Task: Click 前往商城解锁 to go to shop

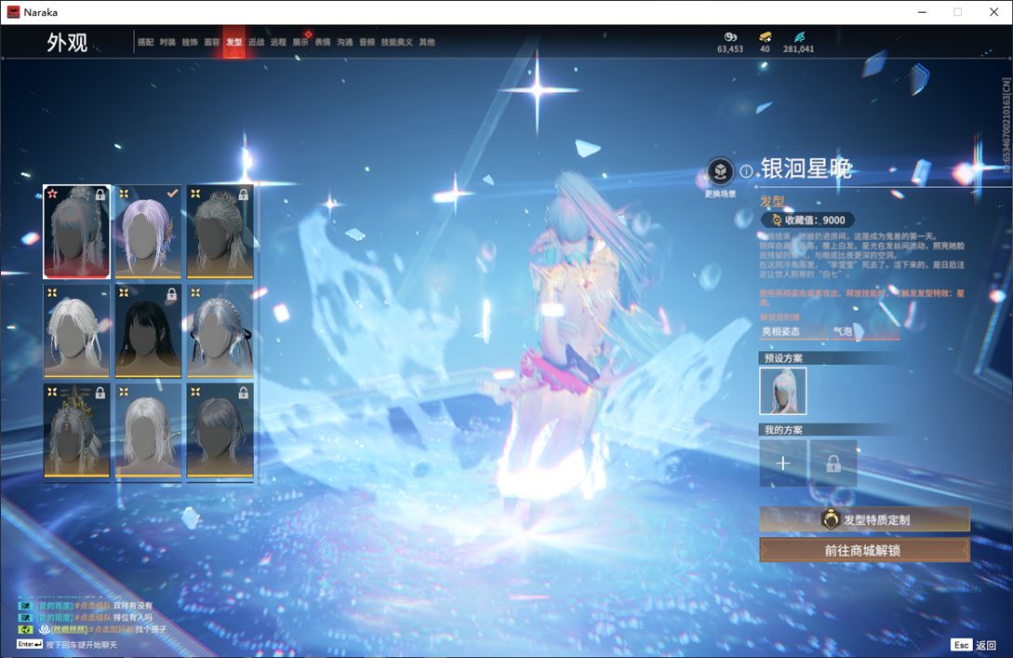Action: [864, 551]
